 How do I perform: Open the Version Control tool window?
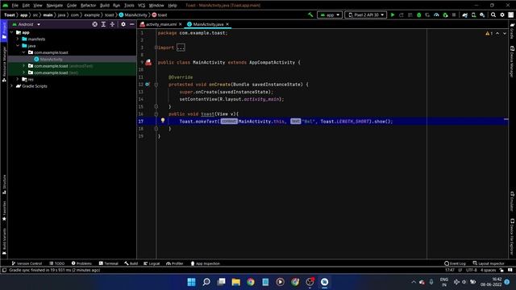point(27,263)
